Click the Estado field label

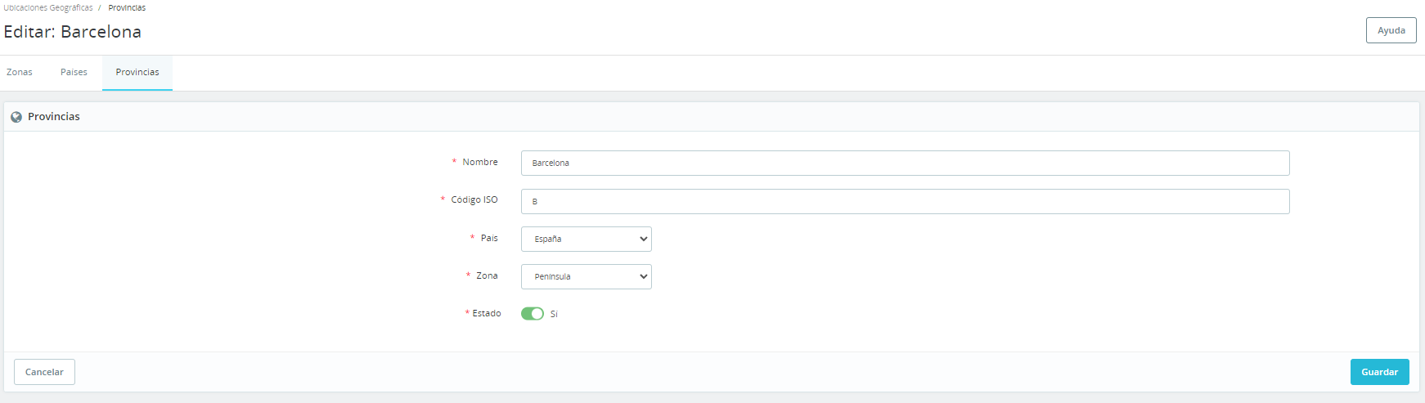click(486, 313)
